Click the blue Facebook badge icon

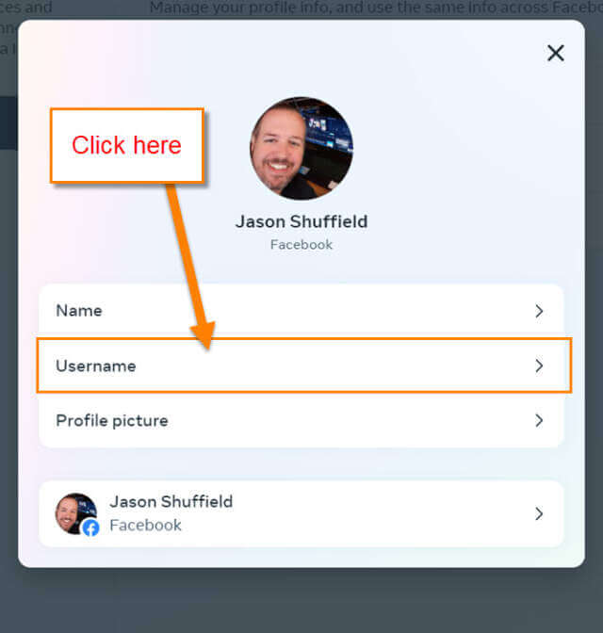[x=90, y=527]
